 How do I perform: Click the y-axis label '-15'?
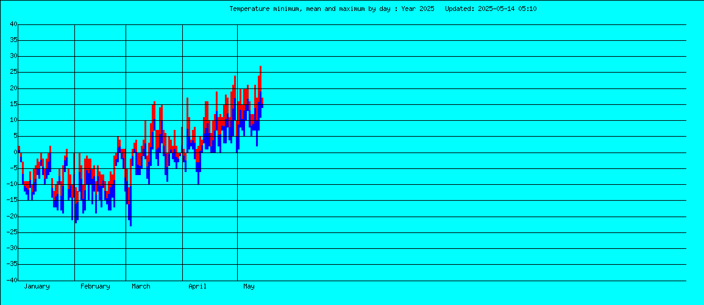point(12,200)
